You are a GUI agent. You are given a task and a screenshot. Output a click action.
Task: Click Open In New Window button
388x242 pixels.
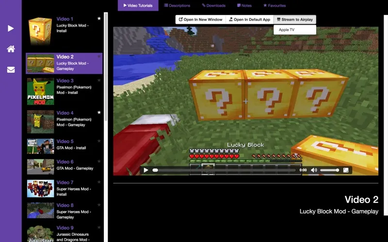[200, 19]
